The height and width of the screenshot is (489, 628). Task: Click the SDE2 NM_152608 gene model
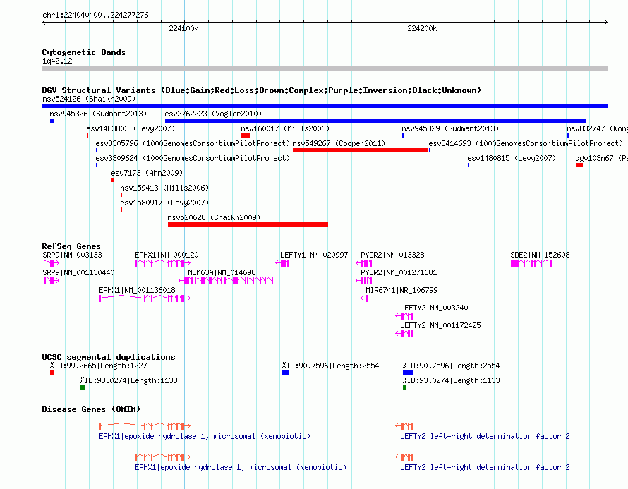click(531, 263)
